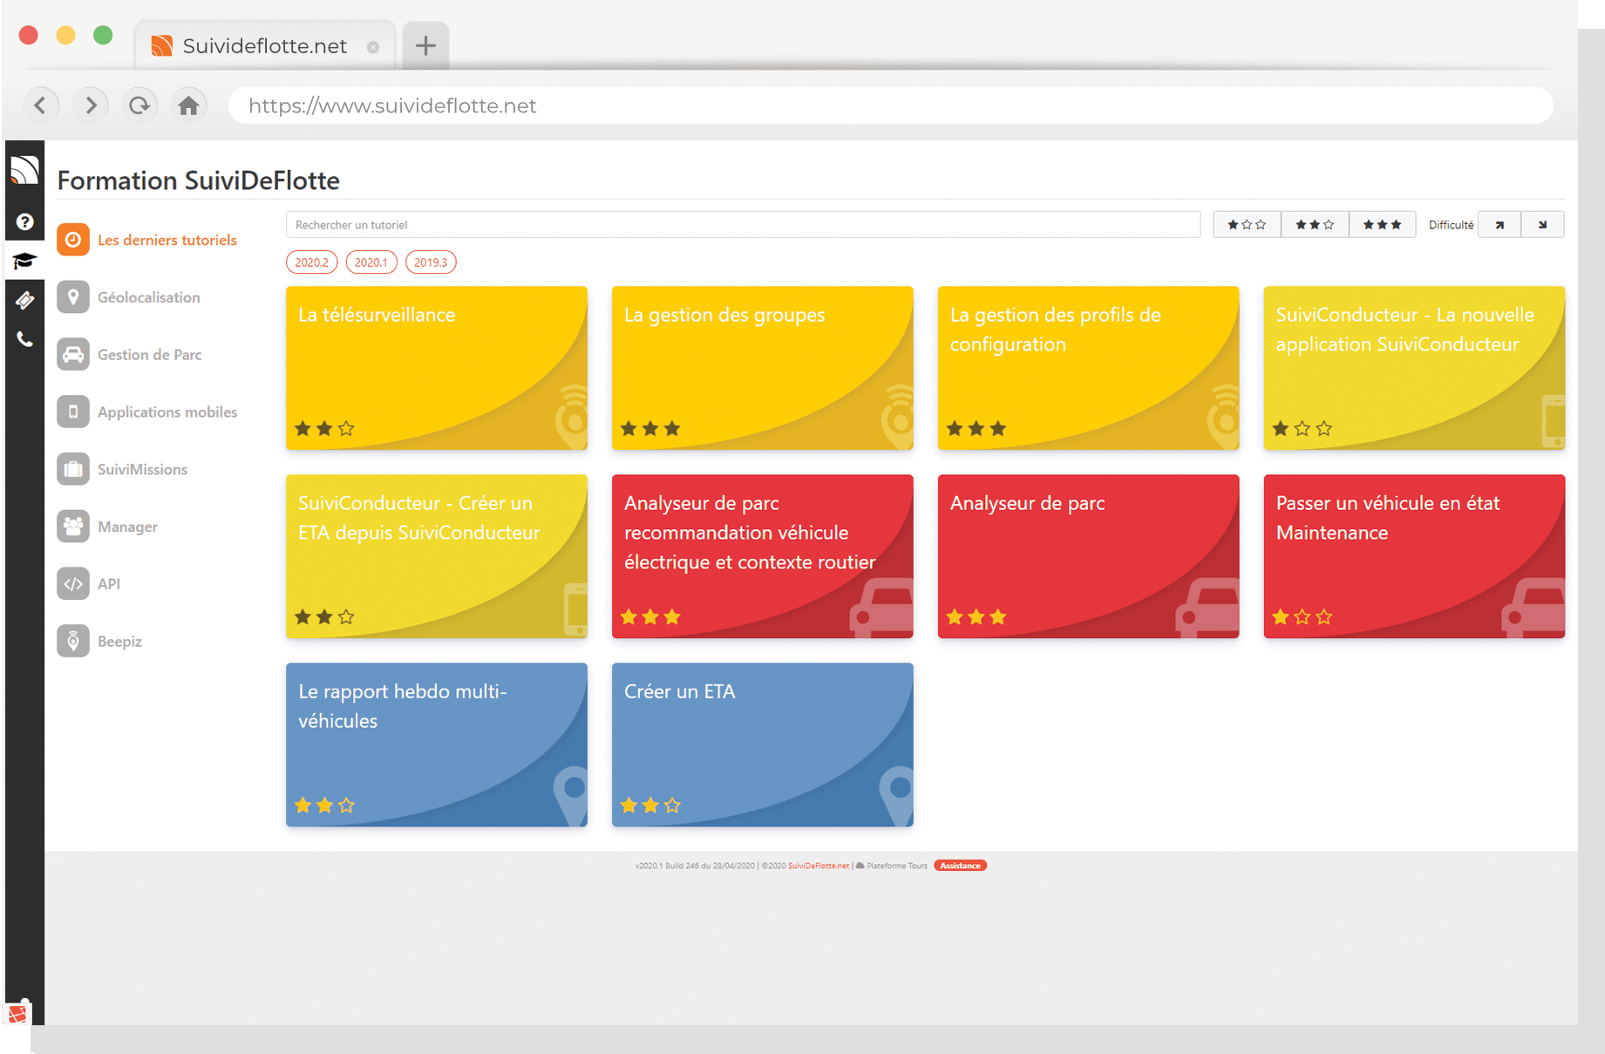
Task: Open the SuiviMissions category
Action: pos(143,469)
